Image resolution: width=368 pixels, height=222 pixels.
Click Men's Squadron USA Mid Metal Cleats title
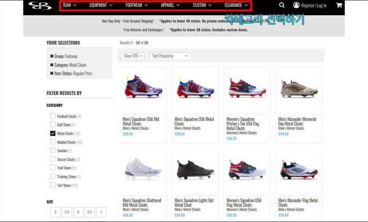click(x=141, y=121)
